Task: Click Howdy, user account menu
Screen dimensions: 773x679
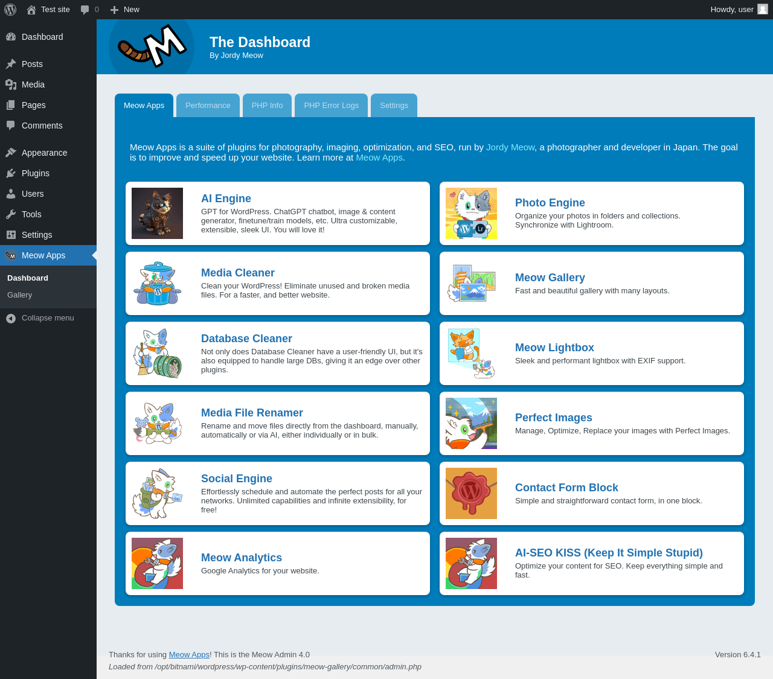Action: pyautogui.click(x=739, y=10)
